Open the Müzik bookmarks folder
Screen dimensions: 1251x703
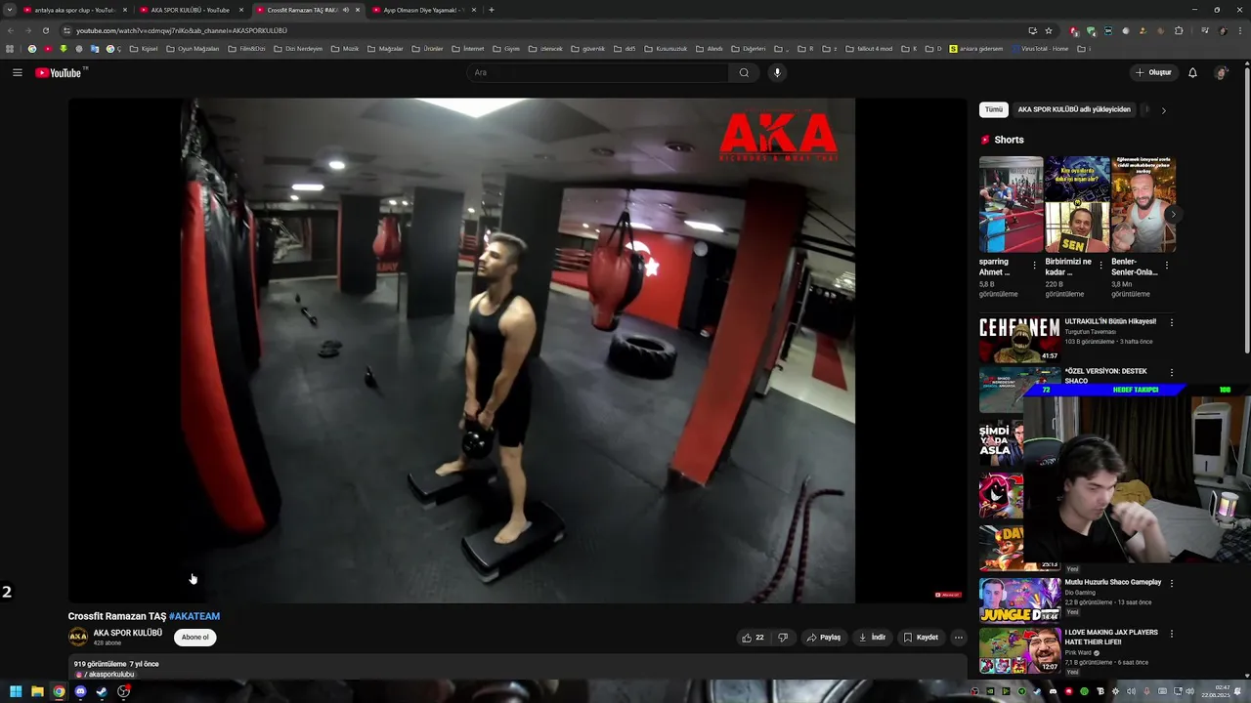coord(345,49)
